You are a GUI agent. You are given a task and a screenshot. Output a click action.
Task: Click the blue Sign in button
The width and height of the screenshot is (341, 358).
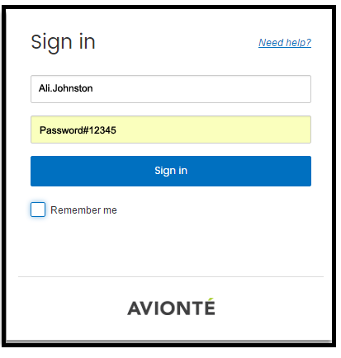171,171
